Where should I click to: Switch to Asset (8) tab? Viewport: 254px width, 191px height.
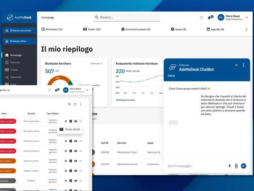pos(178,29)
